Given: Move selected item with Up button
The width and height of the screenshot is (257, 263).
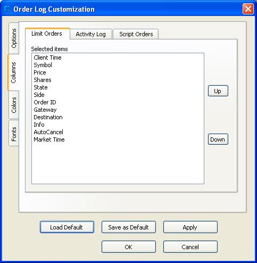Looking at the screenshot, I should coord(218,91).
